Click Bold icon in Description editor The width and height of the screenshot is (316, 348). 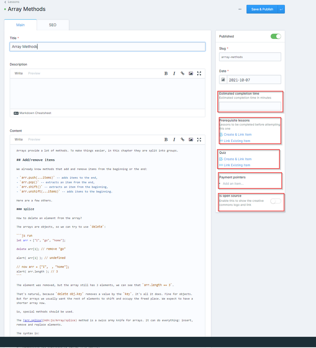pos(166,73)
